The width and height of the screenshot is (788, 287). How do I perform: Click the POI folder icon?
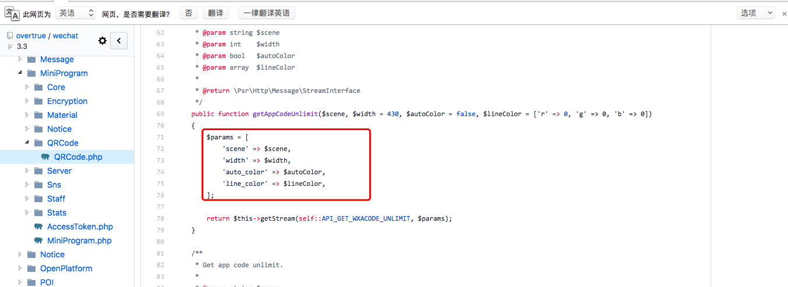point(31,282)
